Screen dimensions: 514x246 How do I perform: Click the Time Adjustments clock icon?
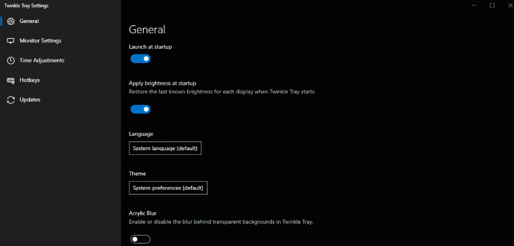[x=11, y=61]
